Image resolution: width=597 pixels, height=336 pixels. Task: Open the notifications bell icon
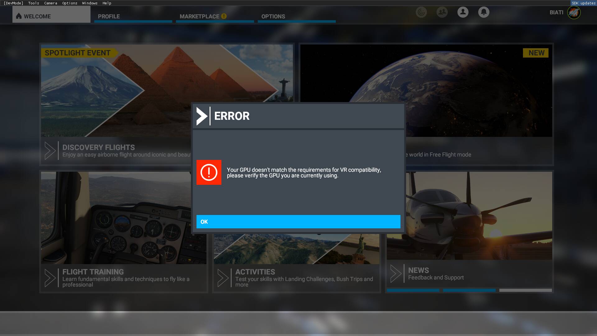[484, 12]
